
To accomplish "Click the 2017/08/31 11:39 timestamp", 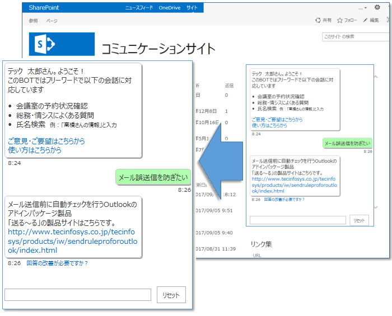I will 216,249.
